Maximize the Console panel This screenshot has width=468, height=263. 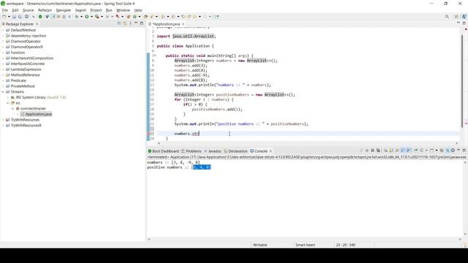point(464,150)
